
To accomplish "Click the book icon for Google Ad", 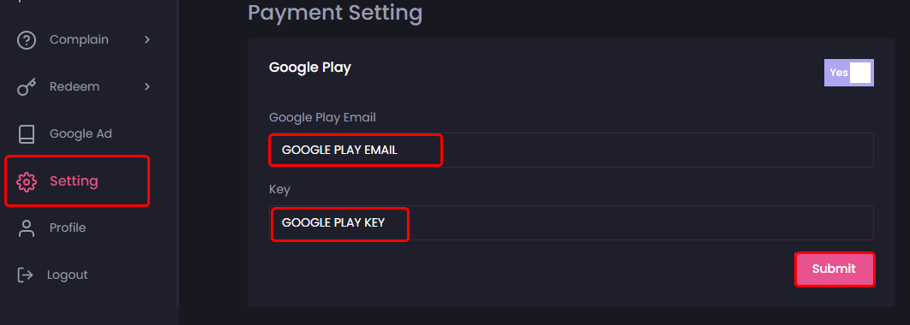I will [x=26, y=133].
